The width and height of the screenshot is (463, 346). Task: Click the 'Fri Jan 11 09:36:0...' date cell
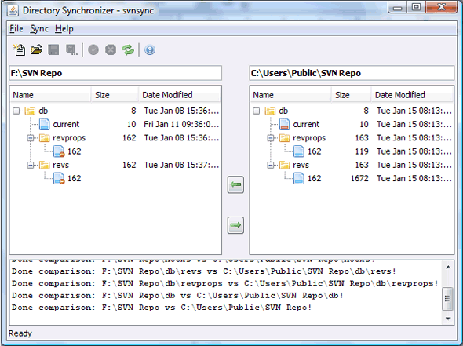click(181, 124)
